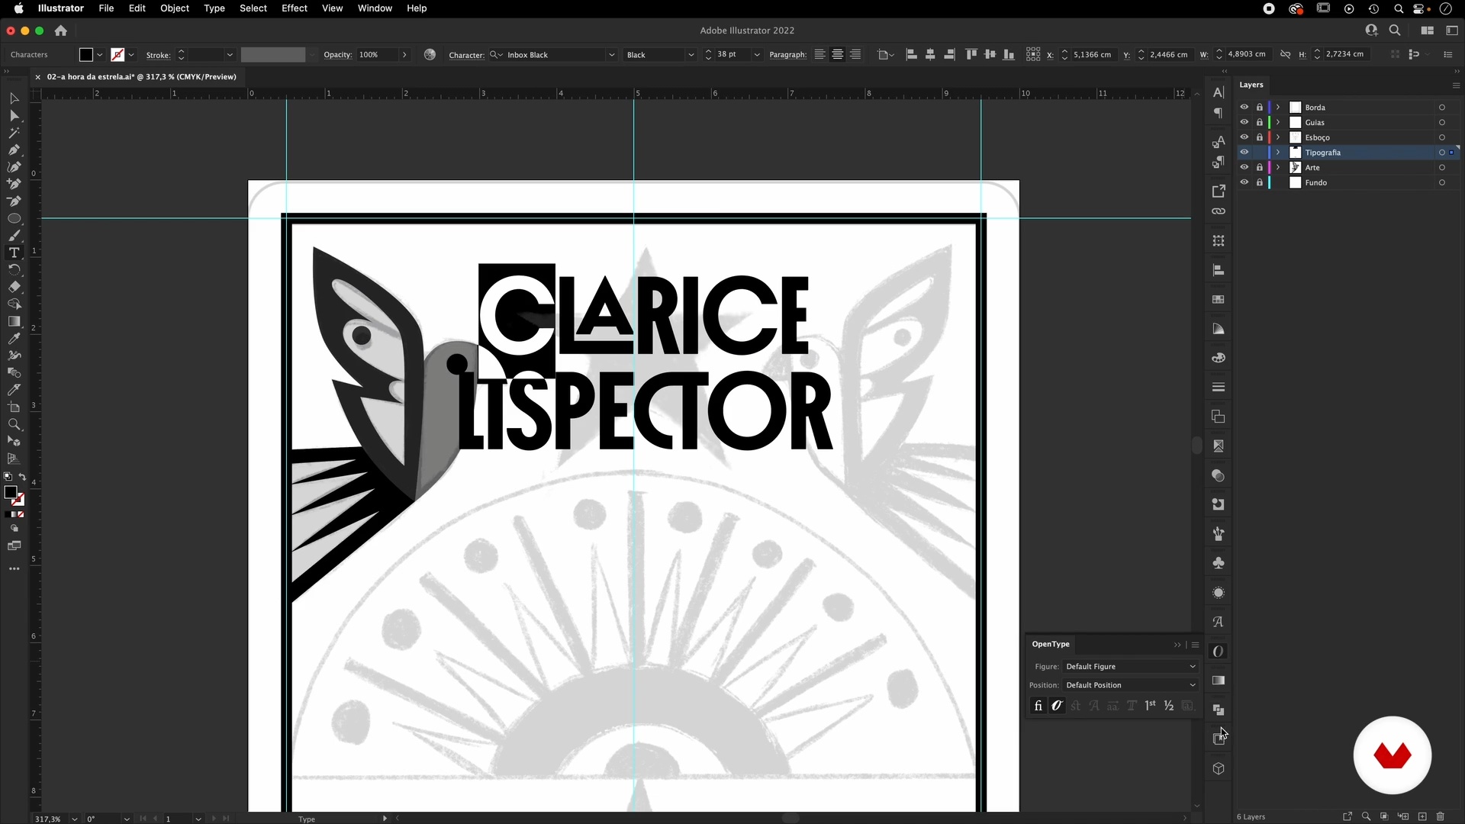This screenshot has width=1465, height=824.
Task: Open the File menu
Action: [106, 8]
